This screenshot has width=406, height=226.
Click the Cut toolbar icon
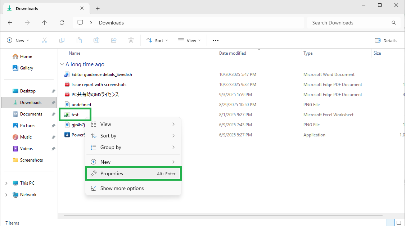[45, 40]
